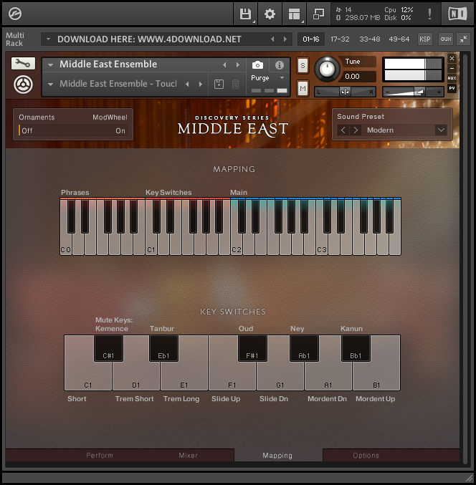This screenshot has width=476, height=485.
Task: Click F#1 Oud mute key
Action: click(x=252, y=348)
